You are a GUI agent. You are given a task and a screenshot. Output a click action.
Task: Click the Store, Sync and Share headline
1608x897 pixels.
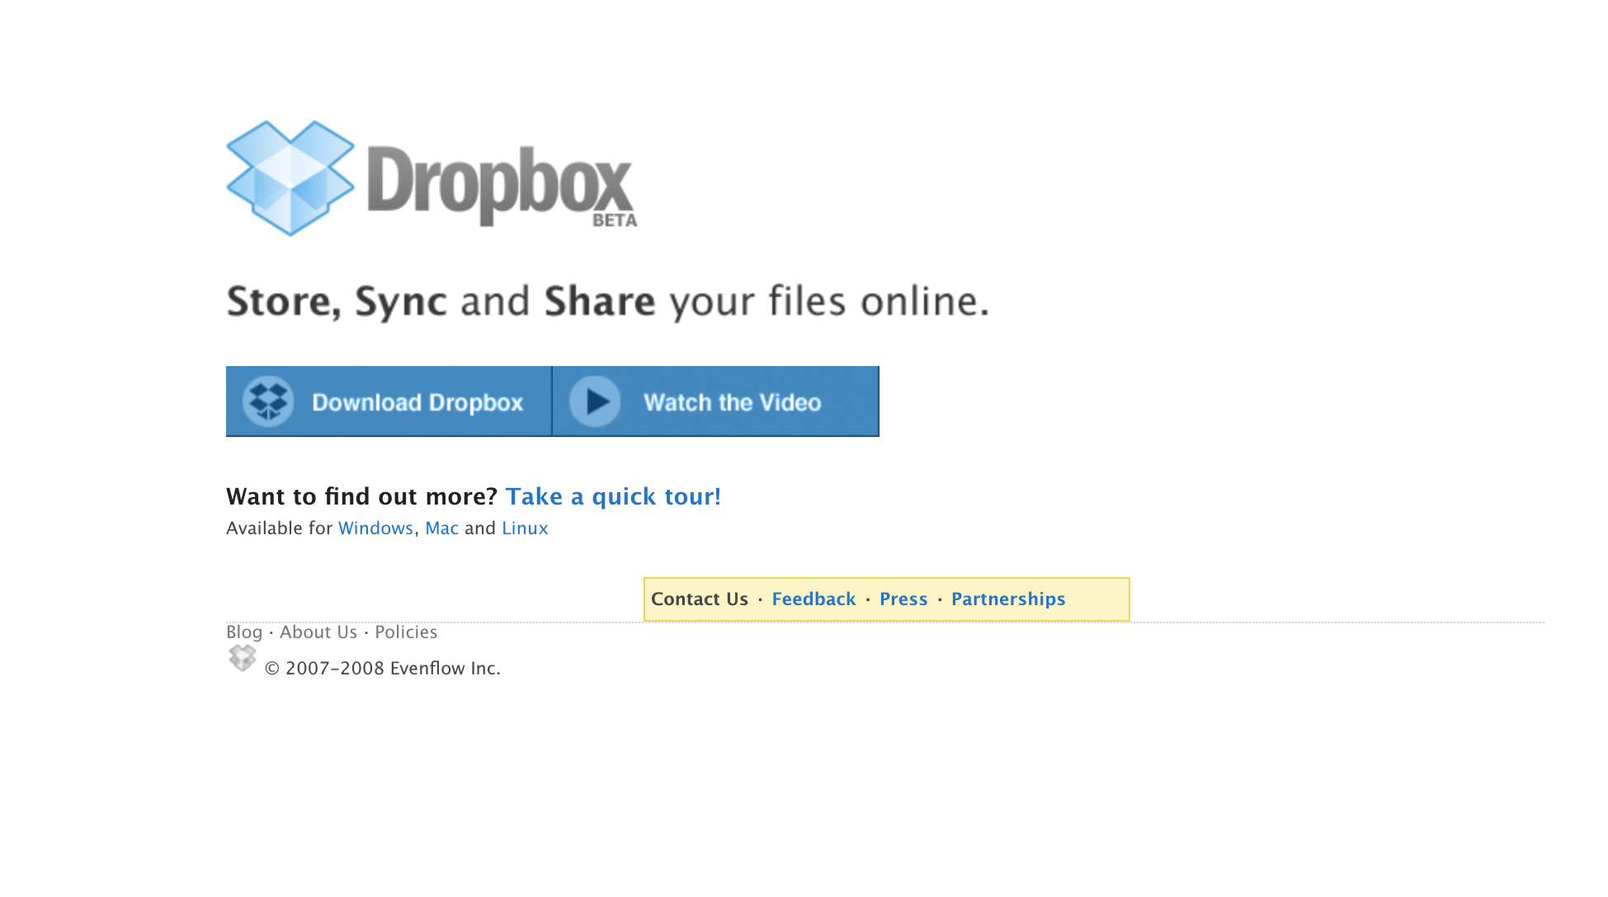[607, 302]
